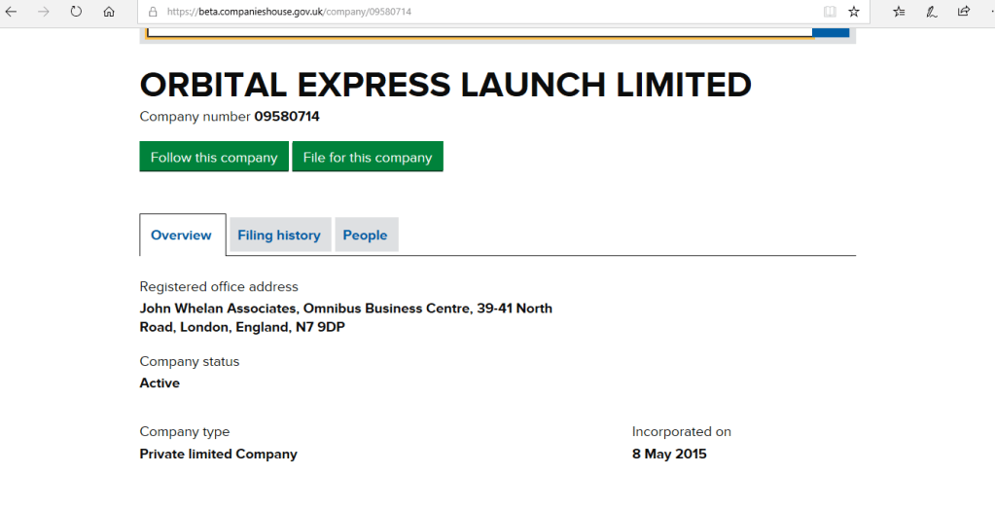The width and height of the screenshot is (995, 510).
Task: Share this page using the share icon
Action: click(964, 12)
